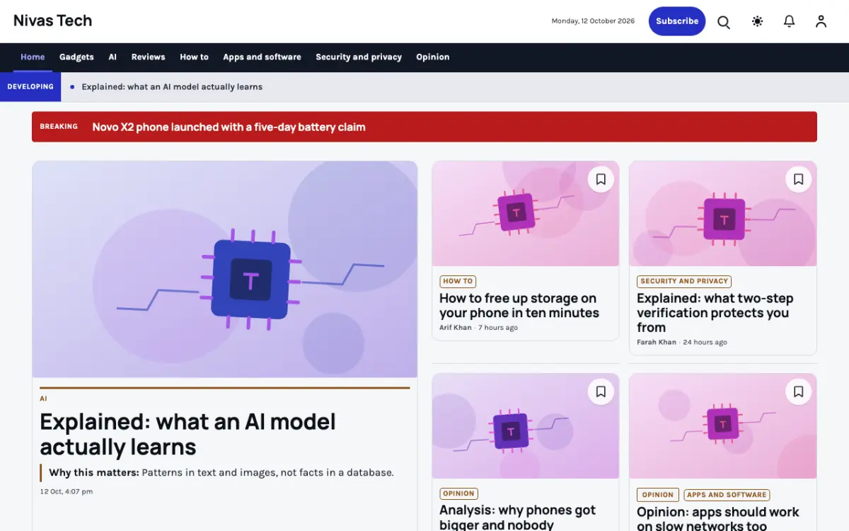Click the DEVELOPING ticker label
The height and width of the screenshot is (531, 849).
[x=30, y=86]
